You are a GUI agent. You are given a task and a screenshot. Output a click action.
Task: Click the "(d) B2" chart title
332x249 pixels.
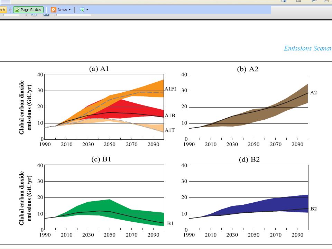pos(249,159)
